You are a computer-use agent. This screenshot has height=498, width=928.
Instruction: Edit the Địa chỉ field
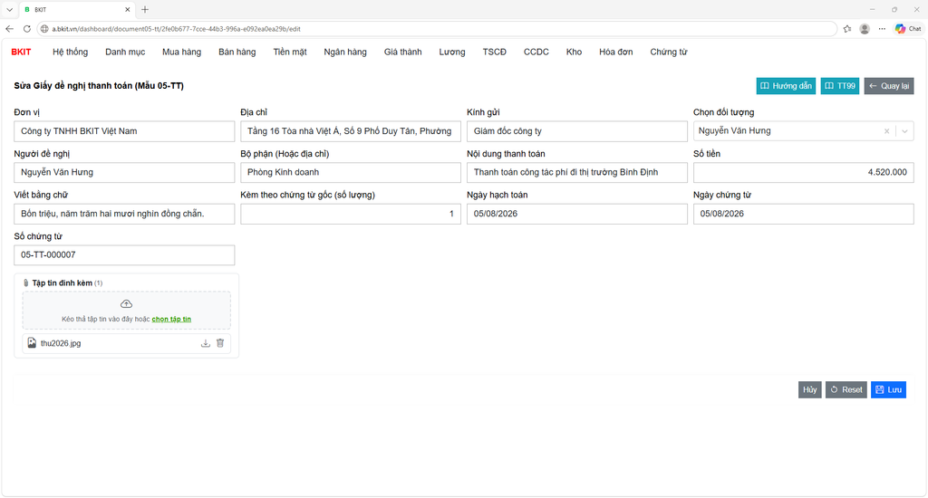click(x=351, y=131)
